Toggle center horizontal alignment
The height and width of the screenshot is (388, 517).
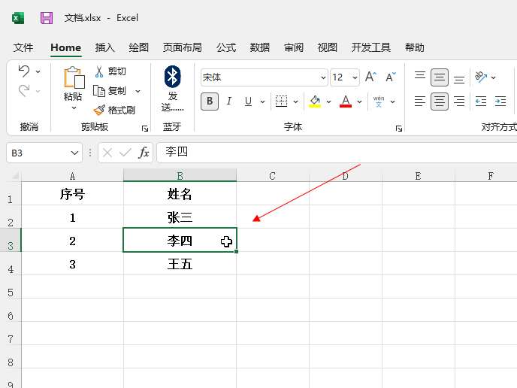pyautogui.click(x=440, y=101)
